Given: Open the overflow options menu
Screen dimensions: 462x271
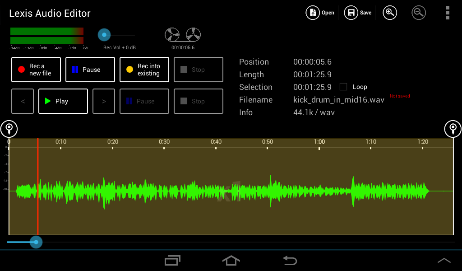Looking at the screenshot, I should 447,13.
